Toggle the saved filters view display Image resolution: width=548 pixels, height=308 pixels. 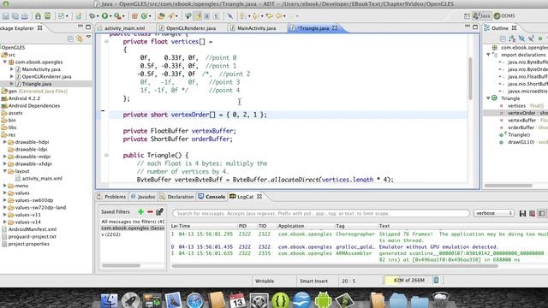tap(541, 213)
